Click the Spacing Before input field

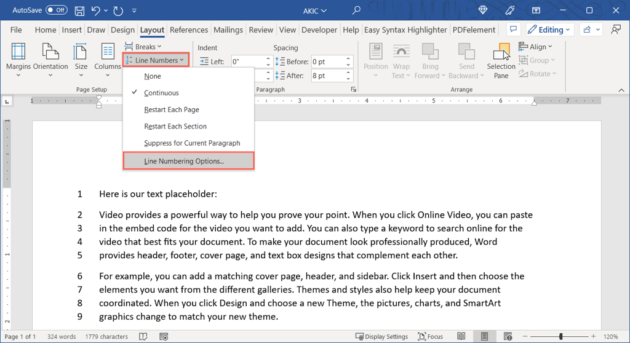point(327,61)
